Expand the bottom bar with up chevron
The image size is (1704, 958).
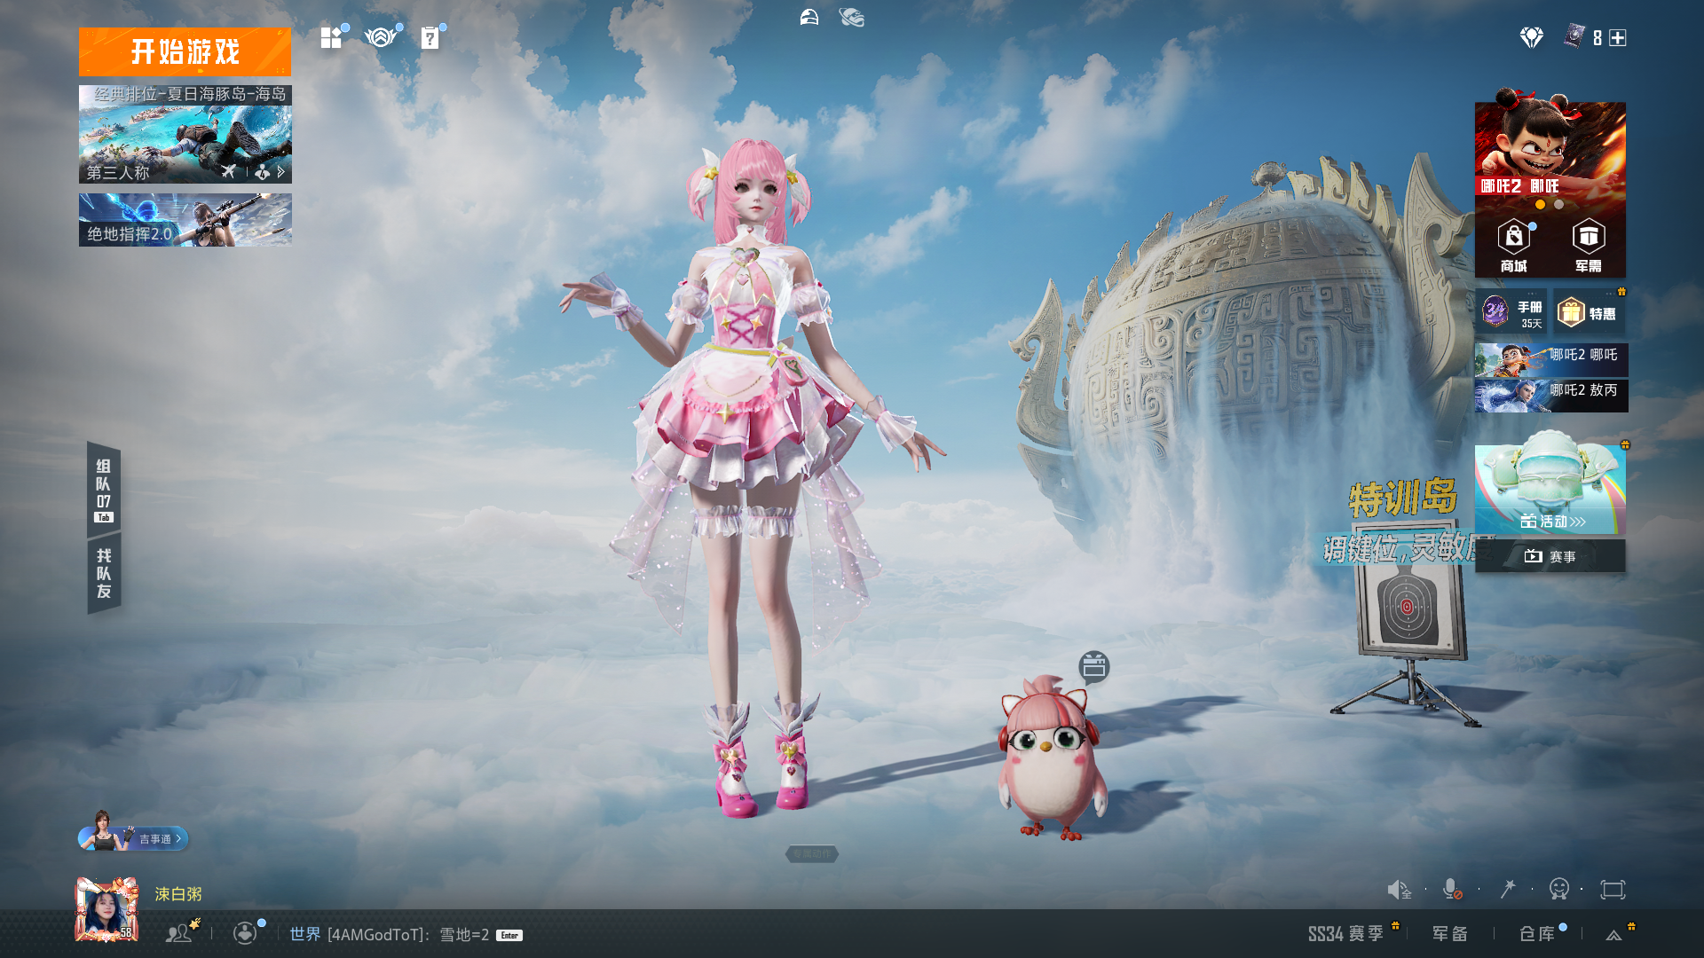click(1614, 935)
